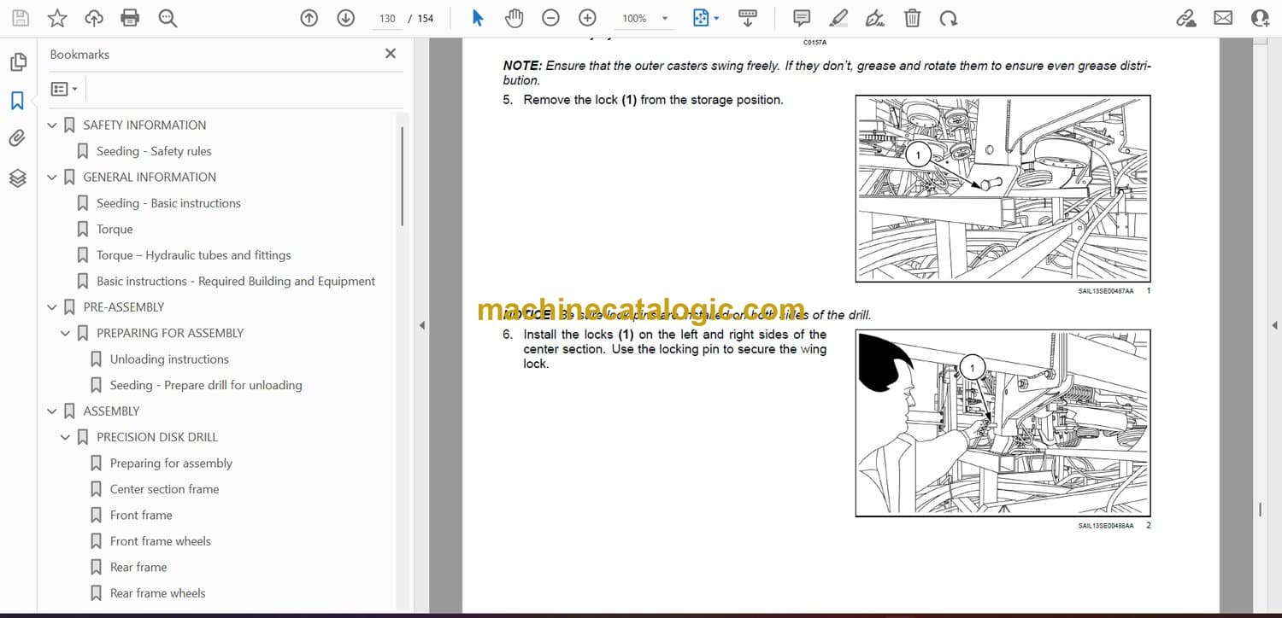This screenshot has height=618, width=1282.
Task: Jump to Center section frame bookmark
Action: coord(164,489)
